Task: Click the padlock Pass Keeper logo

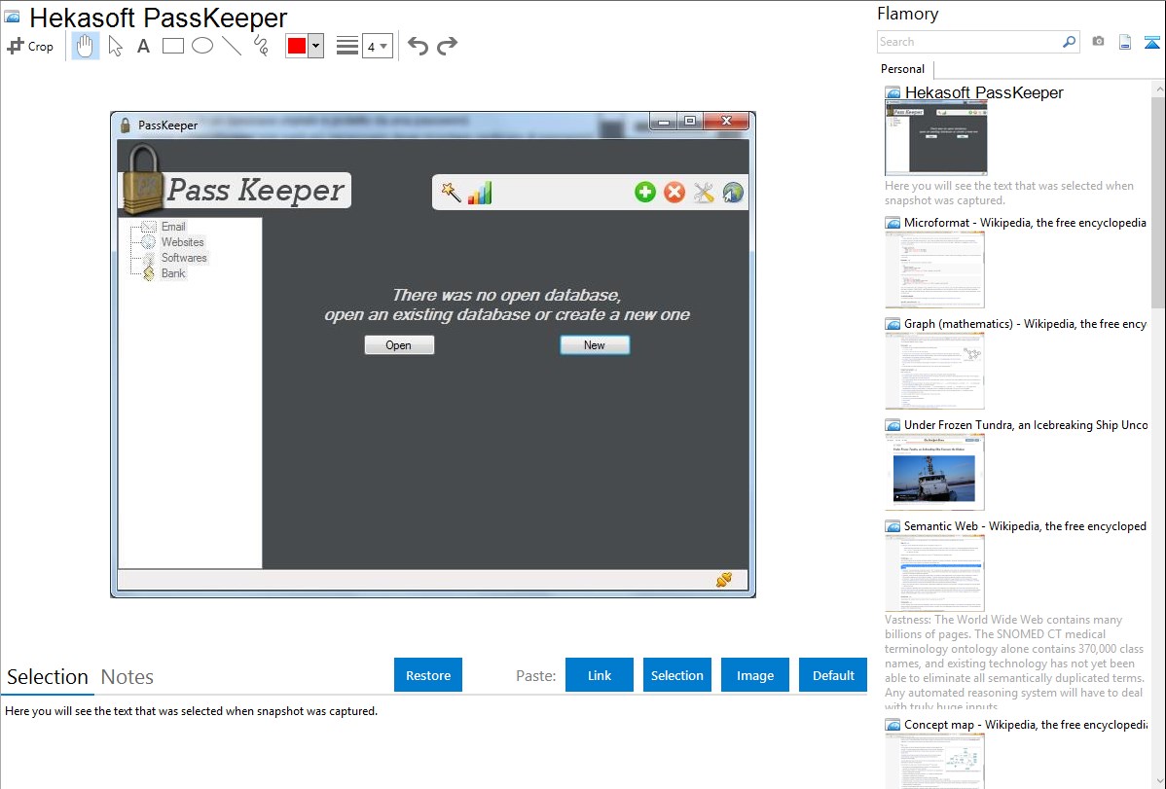Action: pos(142,178)
